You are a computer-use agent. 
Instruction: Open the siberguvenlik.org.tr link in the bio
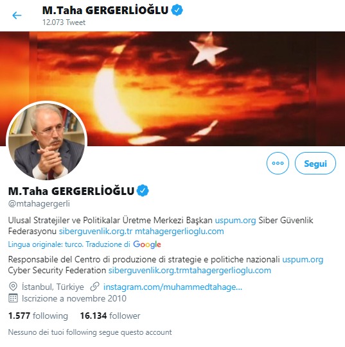pyautogui.click(x=96, y=232)
